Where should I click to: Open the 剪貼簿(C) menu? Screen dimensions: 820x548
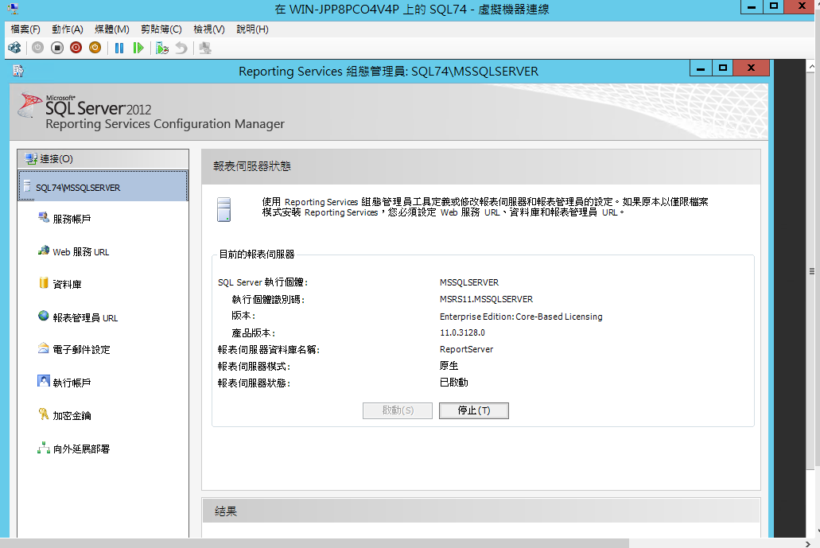[x=161, y=29]
